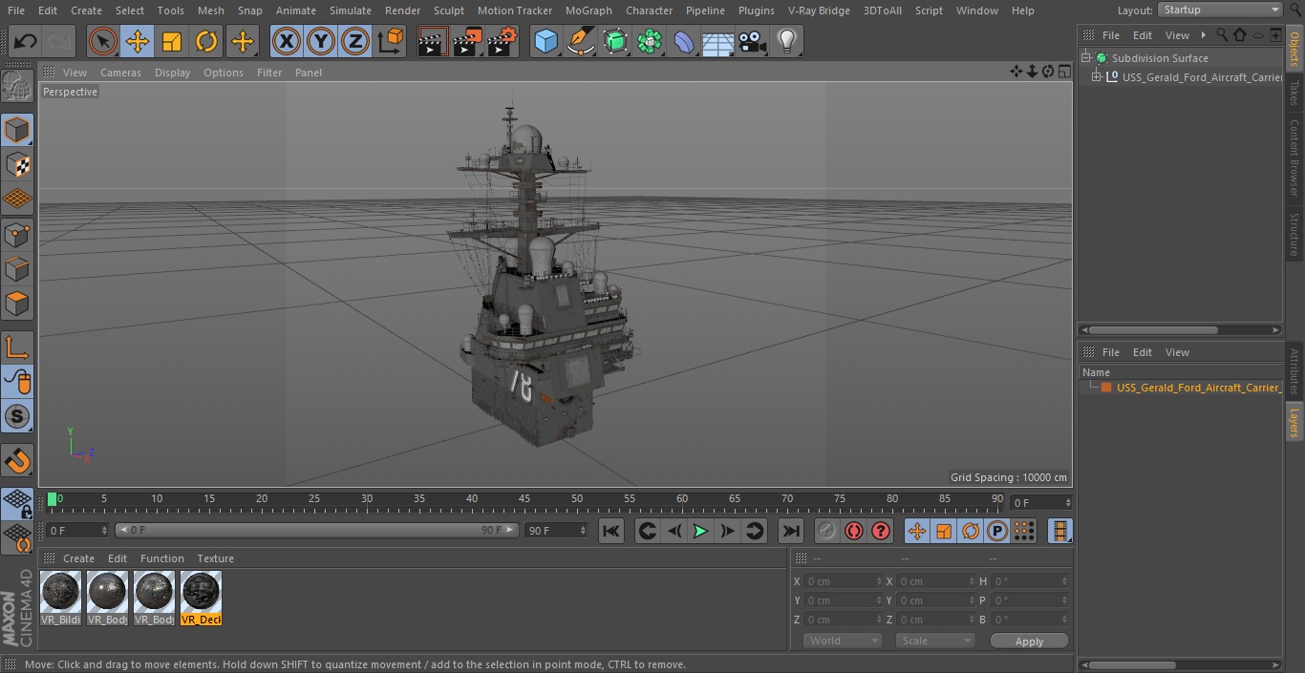Add a Camera object

(753, 41)
